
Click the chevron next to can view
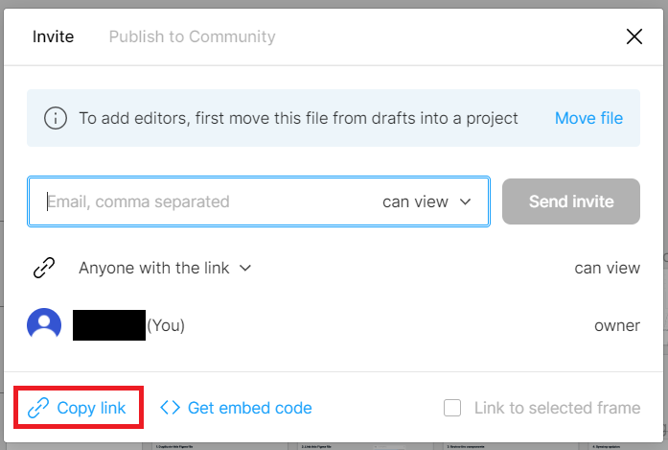(466, 201)
